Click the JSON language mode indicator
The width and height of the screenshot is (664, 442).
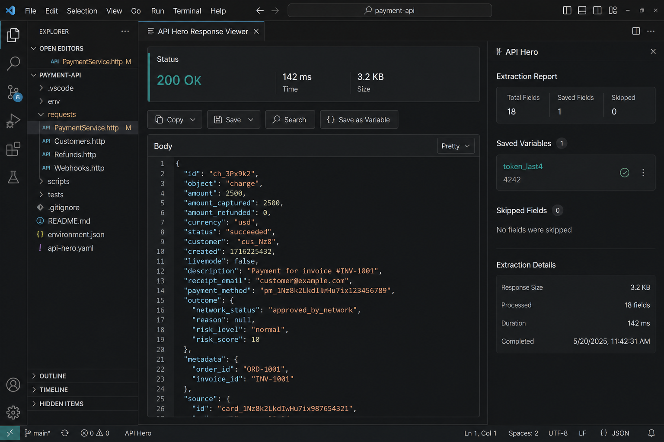(615, 433)
